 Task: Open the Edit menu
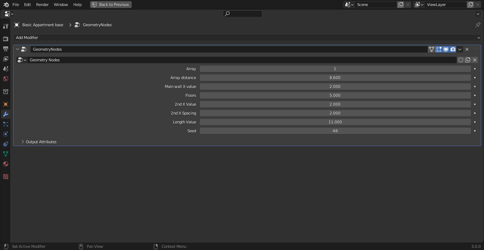[27, 5]
